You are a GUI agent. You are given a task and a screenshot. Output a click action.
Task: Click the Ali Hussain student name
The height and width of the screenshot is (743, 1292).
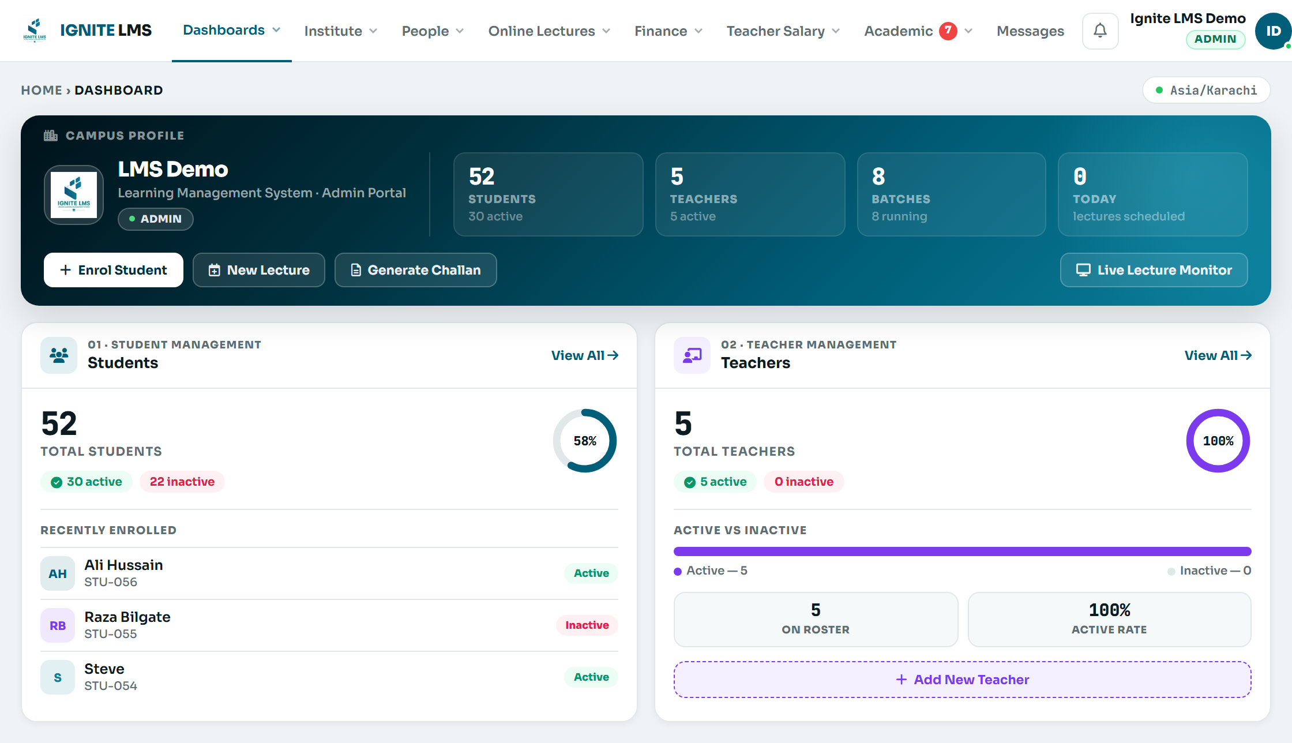tap(123, 565)
